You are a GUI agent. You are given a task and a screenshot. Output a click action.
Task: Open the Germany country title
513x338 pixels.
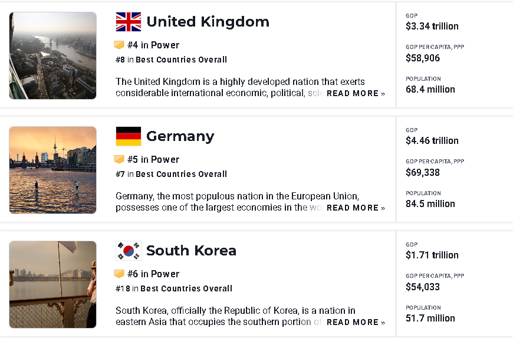pyautogui.click(x=180, y=136)
